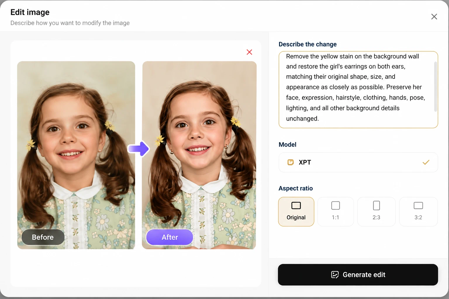Focus the Describe the change text box

tap(358, 90)
